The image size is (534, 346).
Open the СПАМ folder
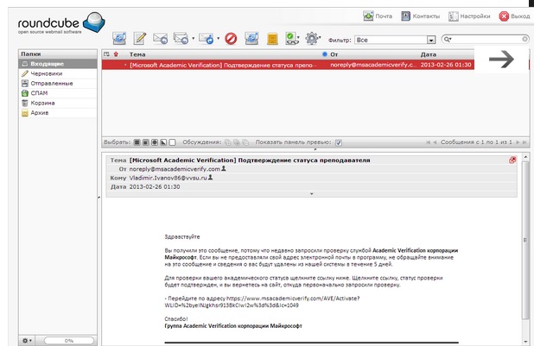coord(58,93)
